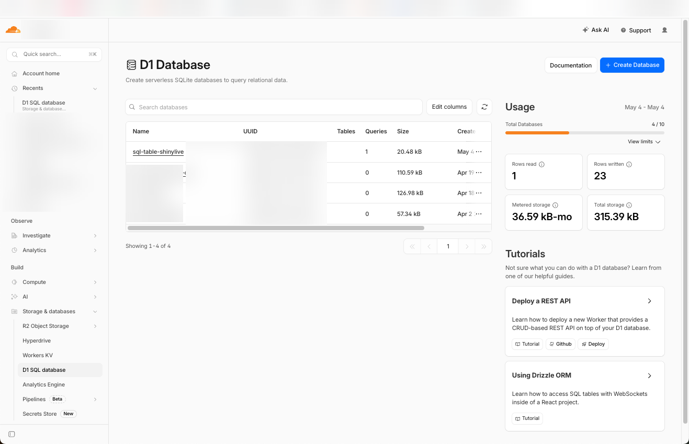Viewport: 689px width, 444px height.
Task: Click the Queries column header
Action: click(x=376, y=132)
